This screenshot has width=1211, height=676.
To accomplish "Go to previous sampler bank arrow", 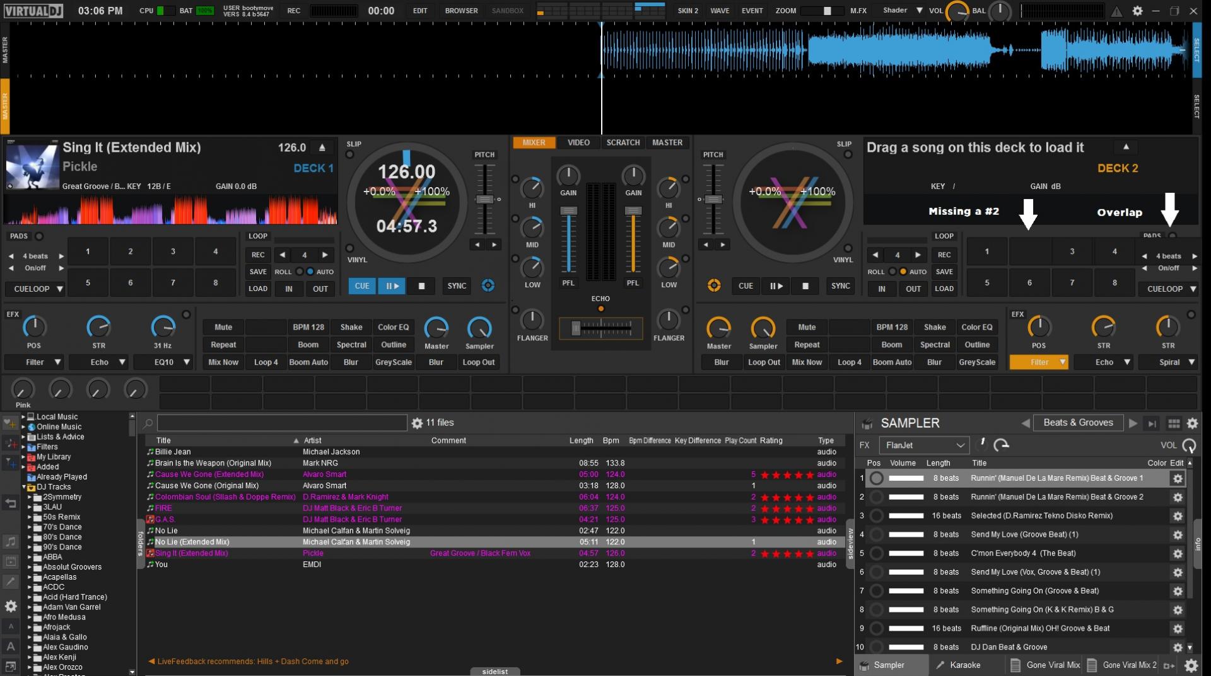I will click(x=1025, y=423).
